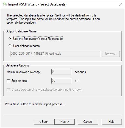125x128 pixels.
Task: Click the 'Output Database Name' group heading
Action: [21, 31]
